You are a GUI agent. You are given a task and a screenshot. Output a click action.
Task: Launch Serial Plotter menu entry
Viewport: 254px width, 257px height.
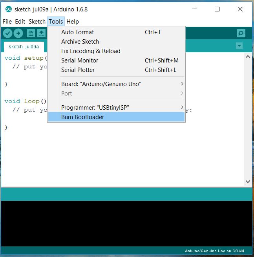(x=116, y=70)
